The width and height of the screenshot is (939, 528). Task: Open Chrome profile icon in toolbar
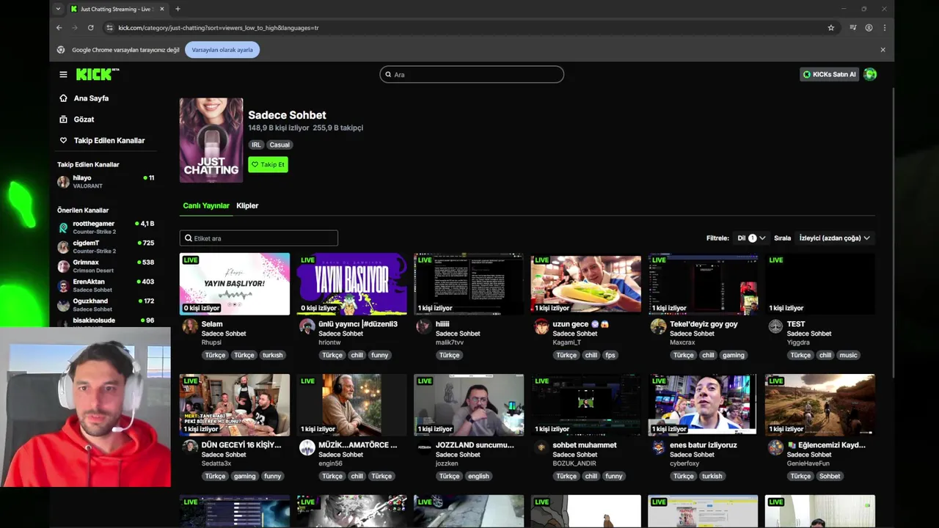(x=869, y=28)
